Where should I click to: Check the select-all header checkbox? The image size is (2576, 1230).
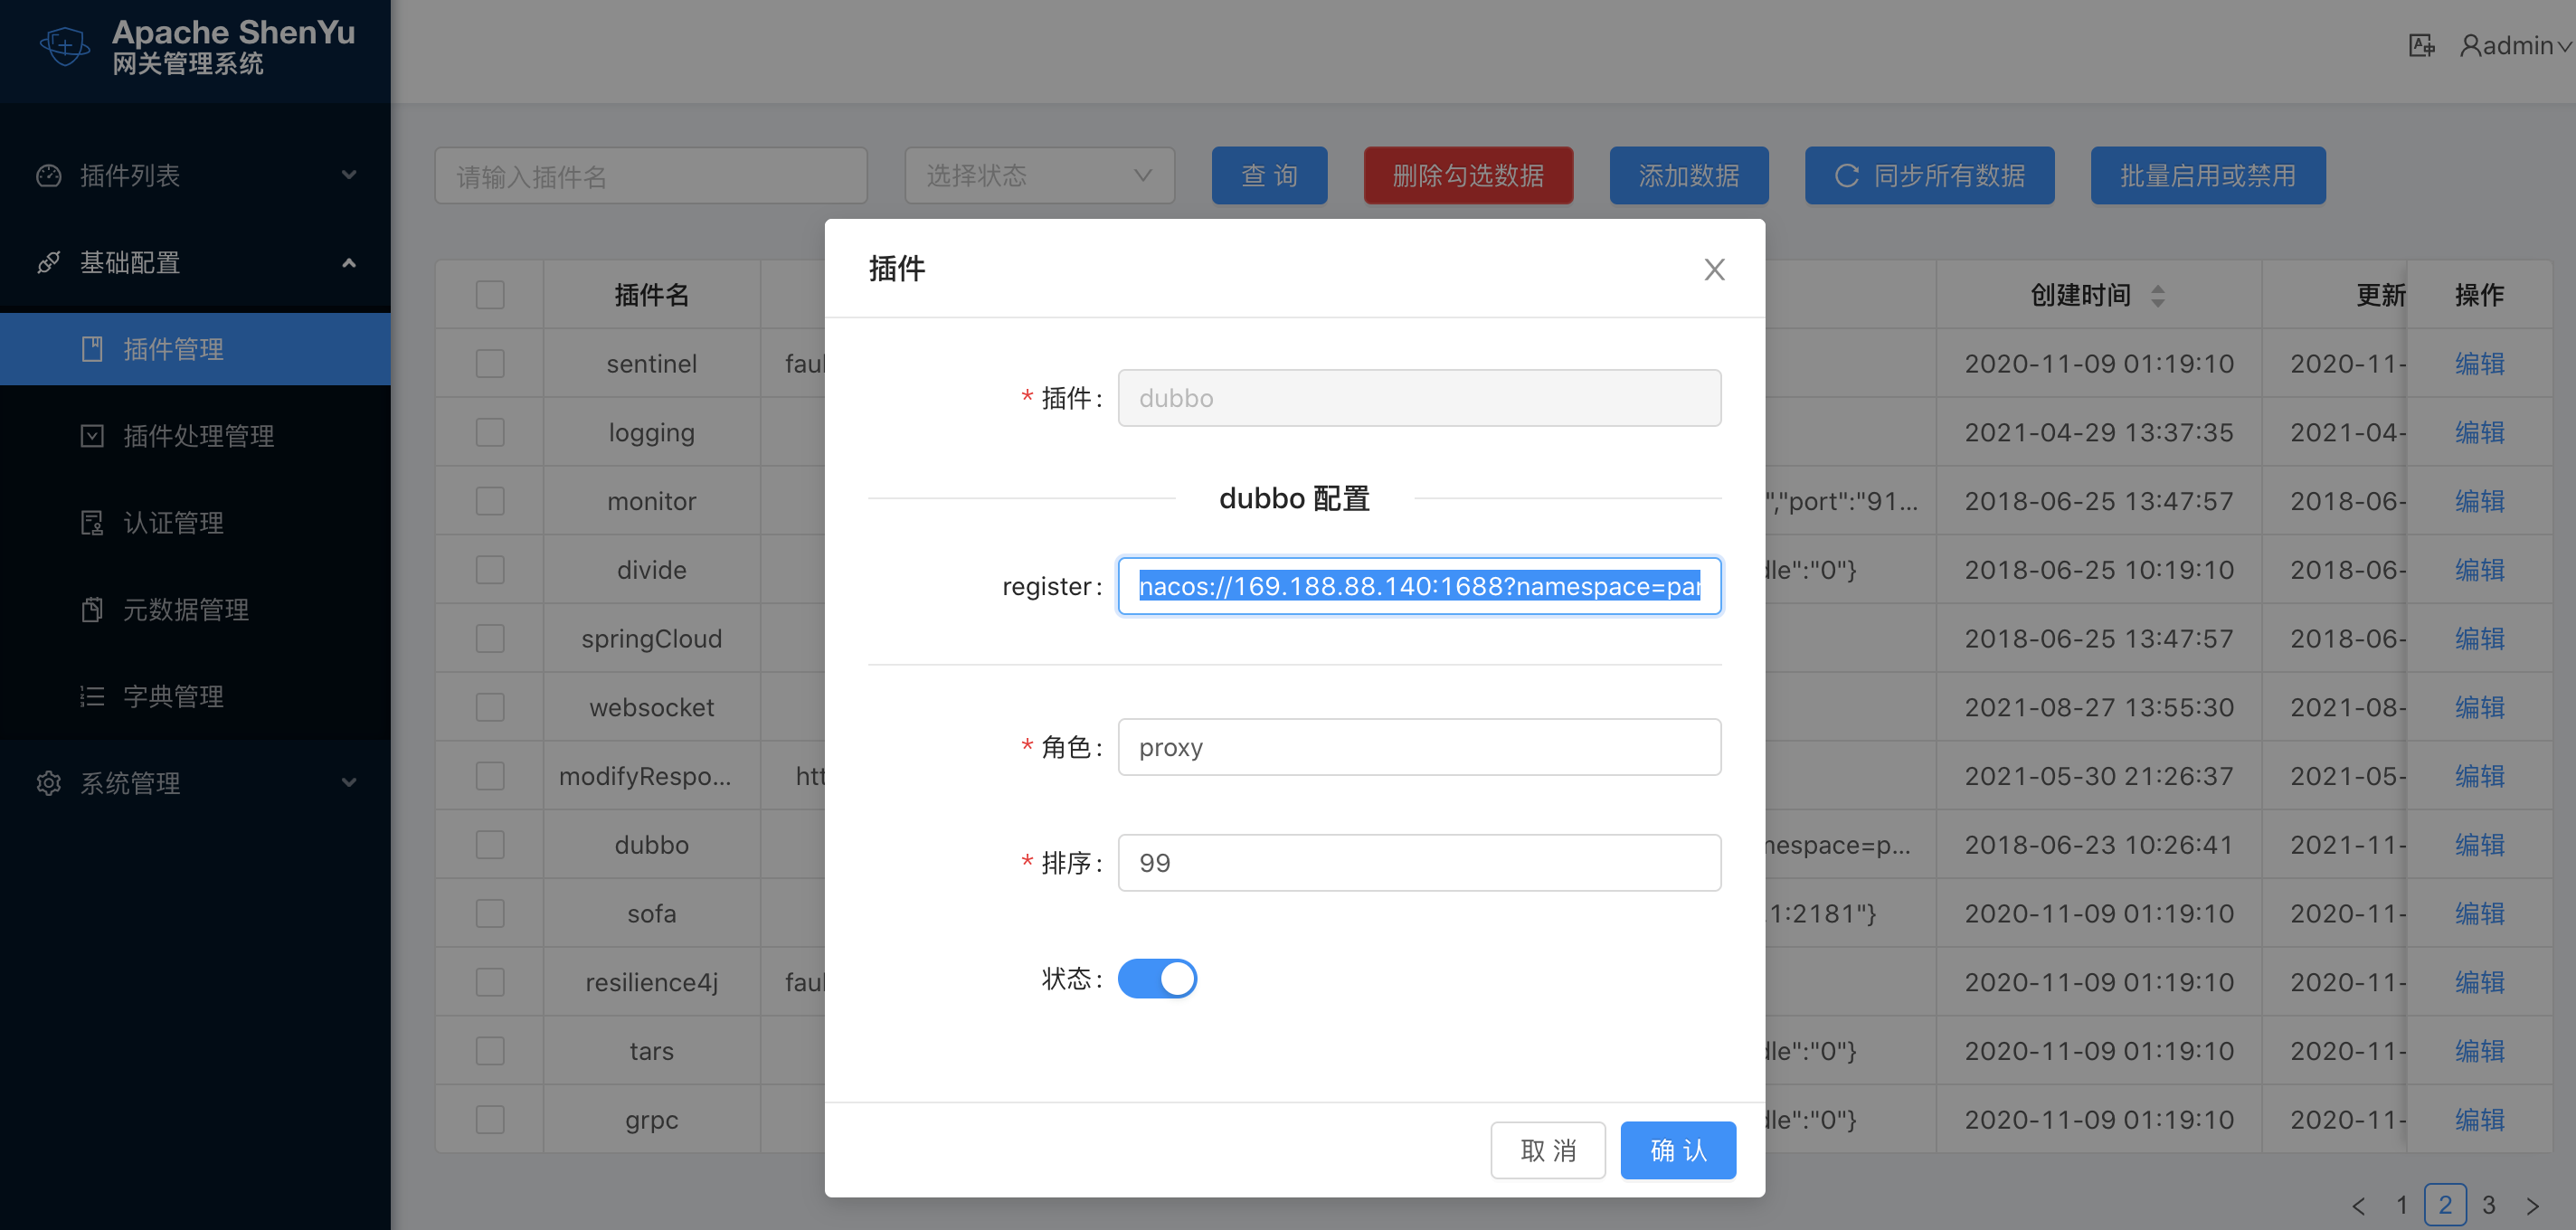[x=490, y=295]
